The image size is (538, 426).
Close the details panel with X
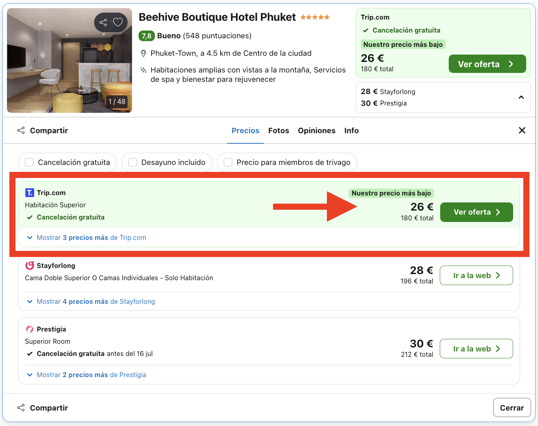tap(522, 130)
